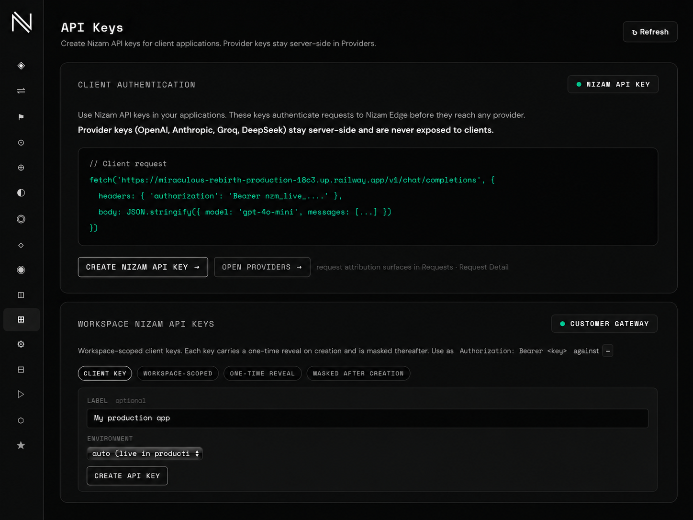Open the star sidebar icon

[21, 445]
